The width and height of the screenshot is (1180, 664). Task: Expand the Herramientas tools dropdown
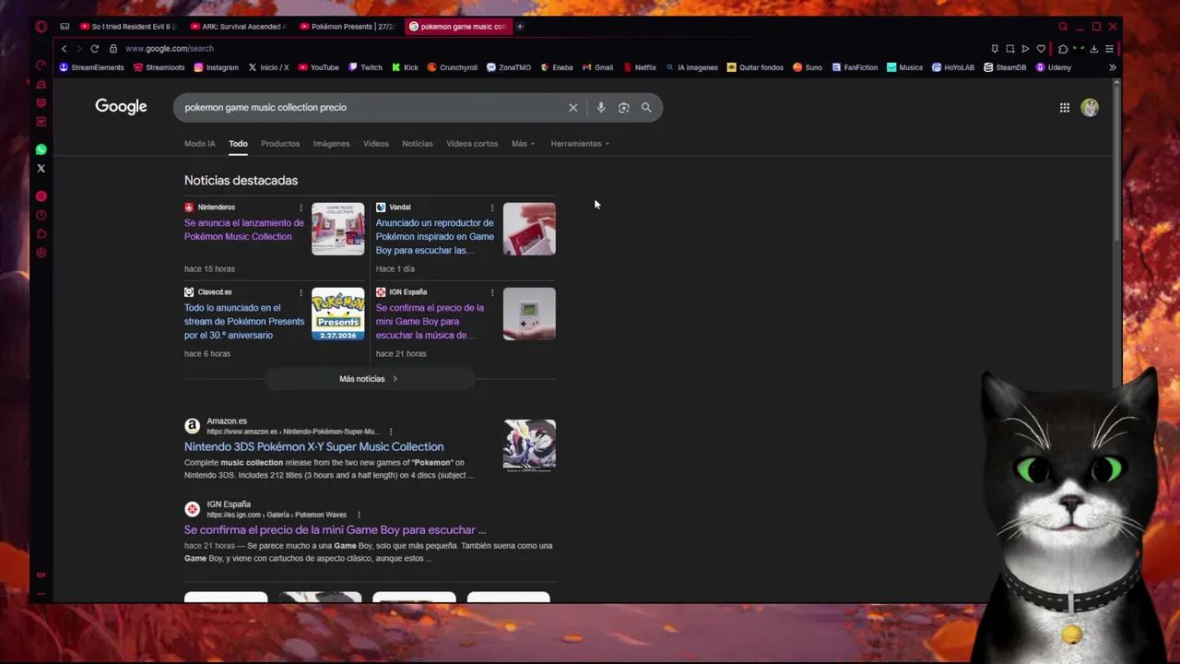(x=580, y=144)
